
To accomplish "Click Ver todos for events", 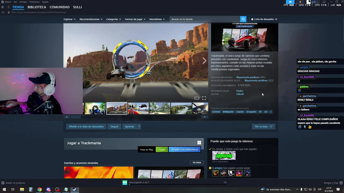I will click(x=197, y=162).
